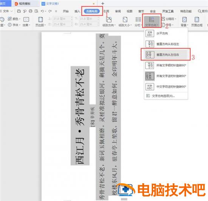
Task: Click the 效果 (Effects) theme button
Action: (26, 21)
